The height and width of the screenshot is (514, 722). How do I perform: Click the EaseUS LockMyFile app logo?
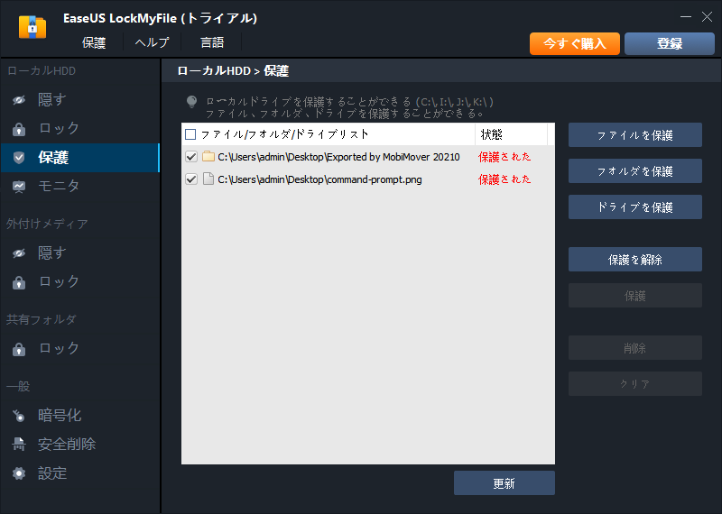32,28
